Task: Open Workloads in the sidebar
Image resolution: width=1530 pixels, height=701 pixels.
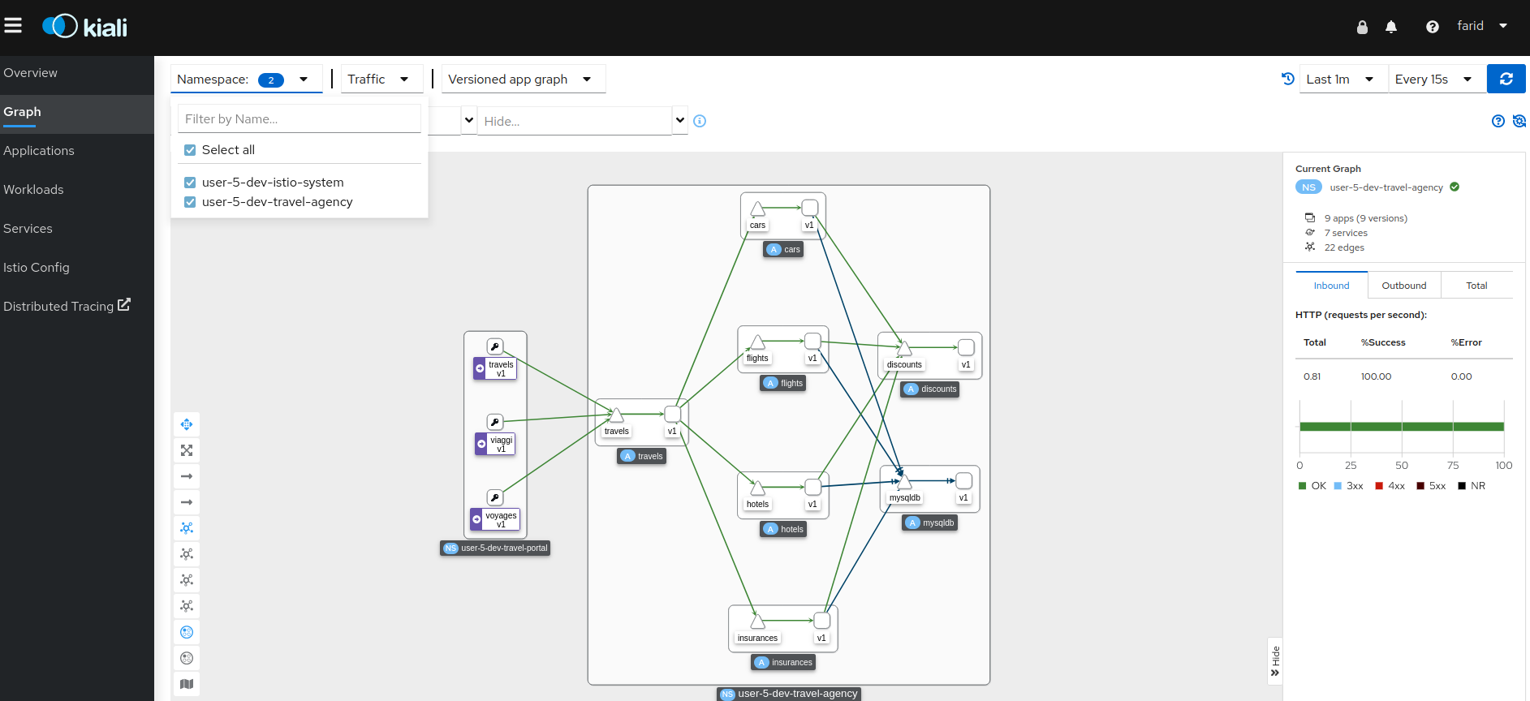Action: point(33,190)
